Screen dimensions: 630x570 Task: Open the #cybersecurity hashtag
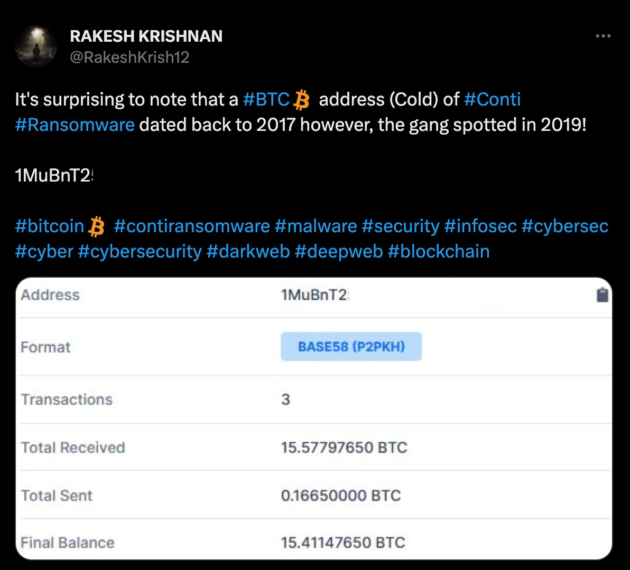coord(140,252)
